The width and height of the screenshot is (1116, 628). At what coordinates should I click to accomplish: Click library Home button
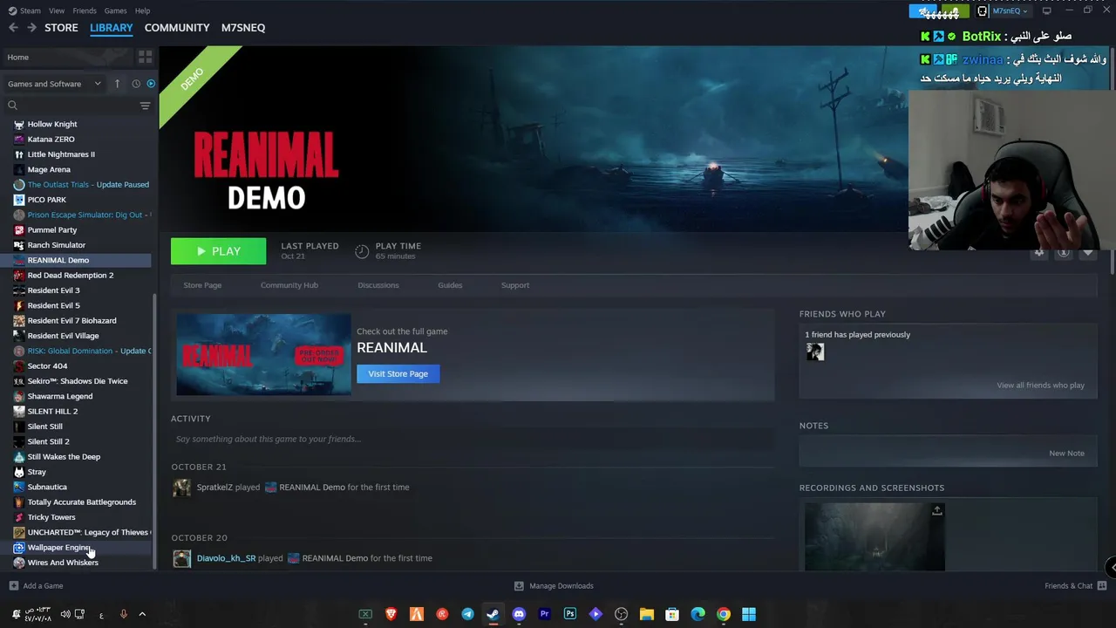[x=68, y=57]
